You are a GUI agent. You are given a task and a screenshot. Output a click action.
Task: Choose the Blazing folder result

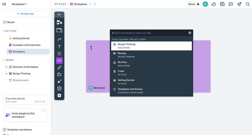(x=151, y=55)
